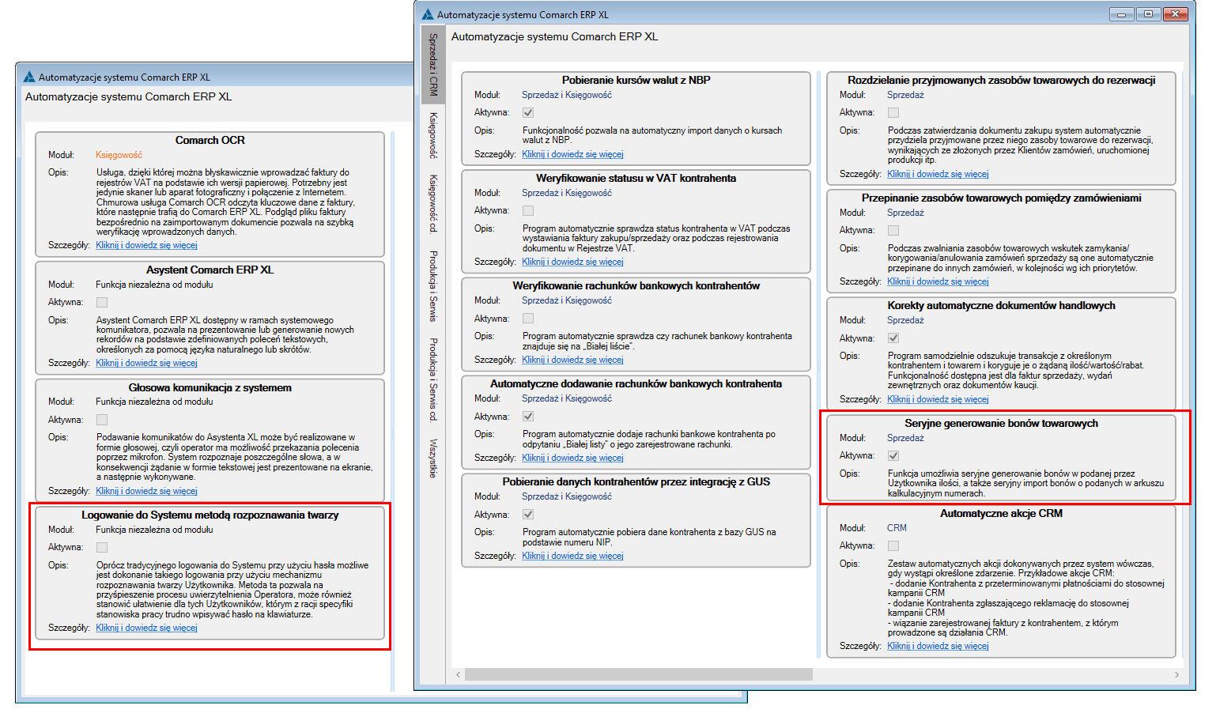
Task: Enable Aktywna for Weryfikowanie rachunków bankowych kontrahentów
Action: point(528,319)
